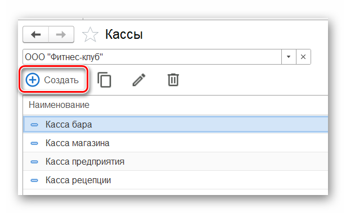Open the organization dropdown arrow

[x=289, y=57]
